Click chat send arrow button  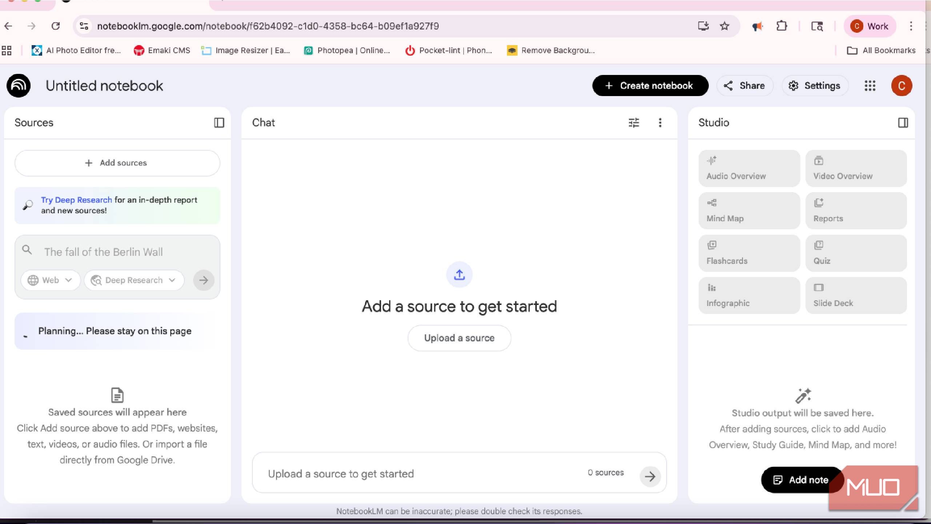[x=650, y=476]
